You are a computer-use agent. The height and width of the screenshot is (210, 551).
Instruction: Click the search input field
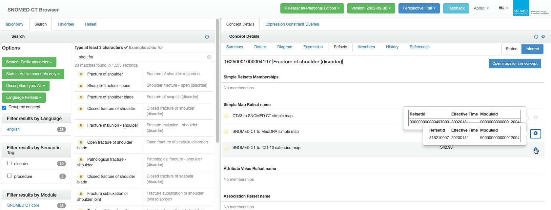tap(144, 57)
